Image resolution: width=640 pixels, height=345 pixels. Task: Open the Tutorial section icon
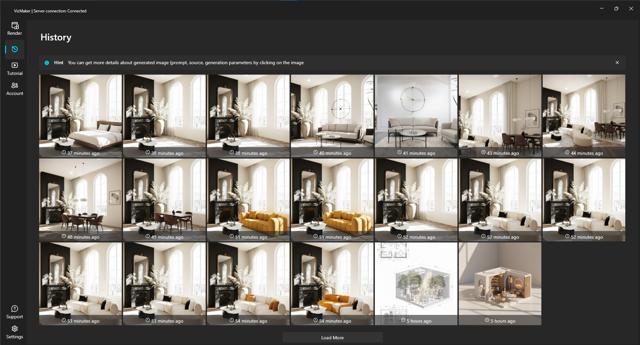coord(14,65)
